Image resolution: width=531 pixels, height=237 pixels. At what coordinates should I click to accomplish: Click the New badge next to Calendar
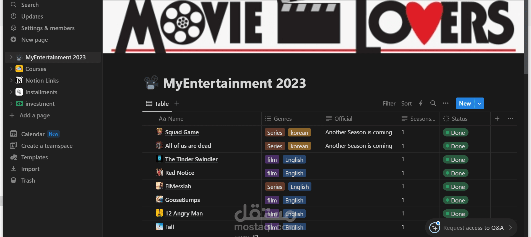click(x=53, y=134)
